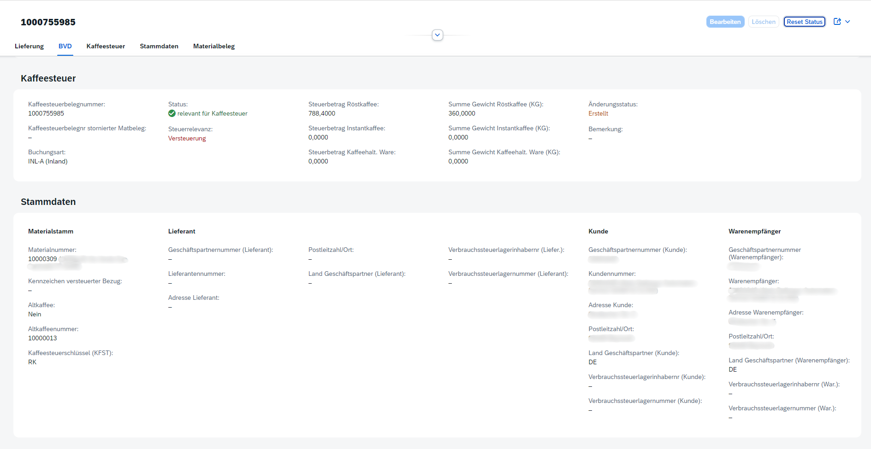Open the Materialbeleg tab
The width and height of the screenshot is (871, 449).
(x=214, y=46)
